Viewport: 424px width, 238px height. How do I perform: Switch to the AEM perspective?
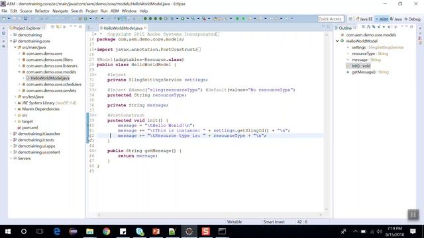coord(382,19)
